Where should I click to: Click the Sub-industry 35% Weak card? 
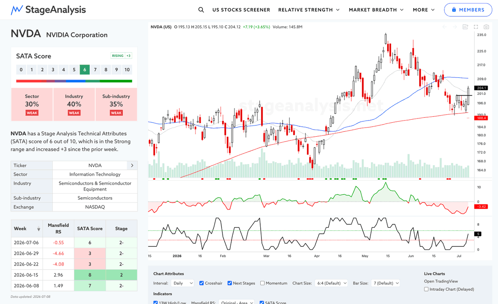click(x=116, y=104)
